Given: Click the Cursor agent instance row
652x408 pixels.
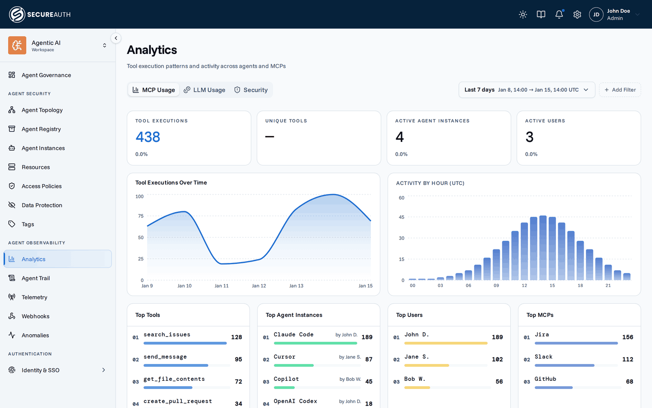Looking at the screenshot, I should point(319,359).
